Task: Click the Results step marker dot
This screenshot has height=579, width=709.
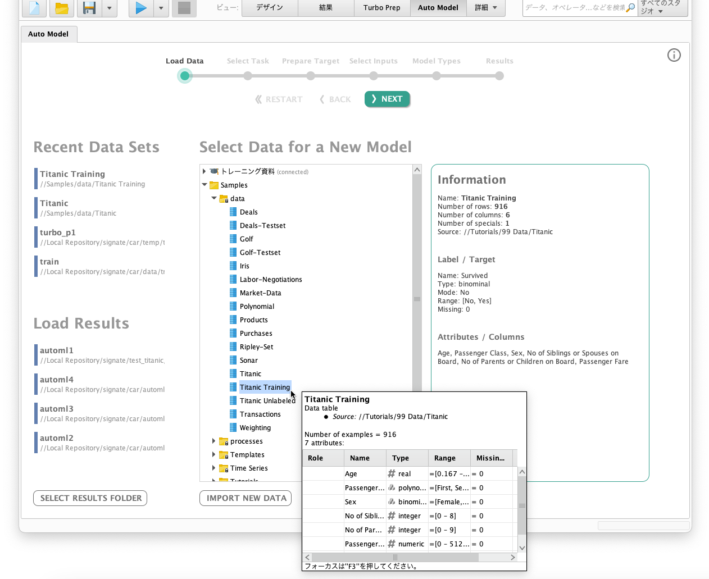Action: 499,76
